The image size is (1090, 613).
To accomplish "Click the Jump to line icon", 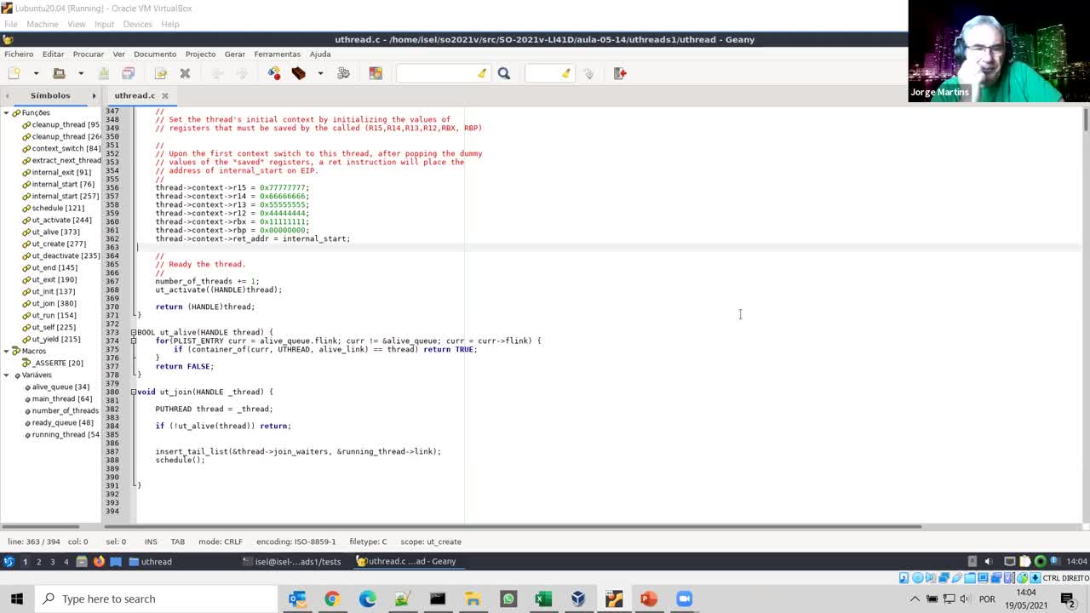I will [x=588, y=73].
